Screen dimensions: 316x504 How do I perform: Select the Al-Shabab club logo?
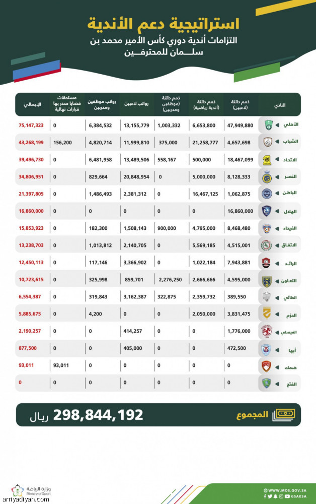(268, 143)
